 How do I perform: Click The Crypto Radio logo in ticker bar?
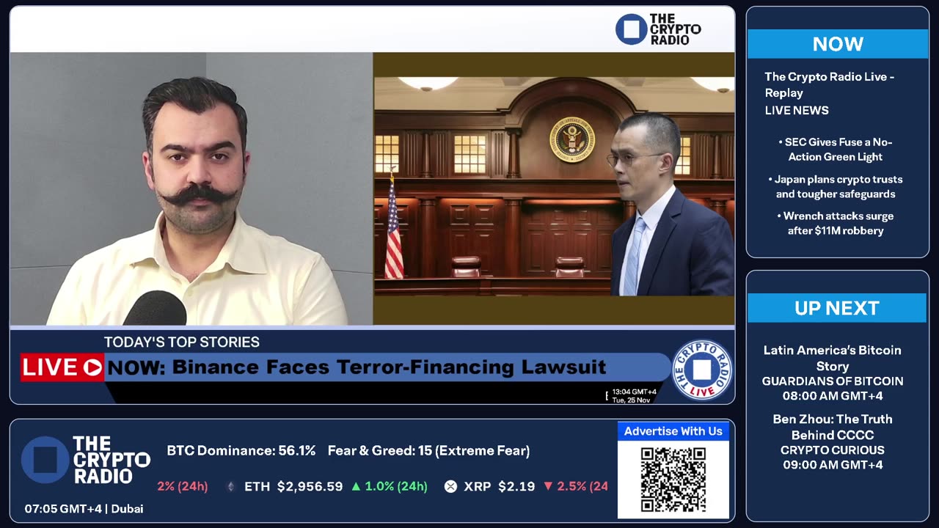(86, 460)
